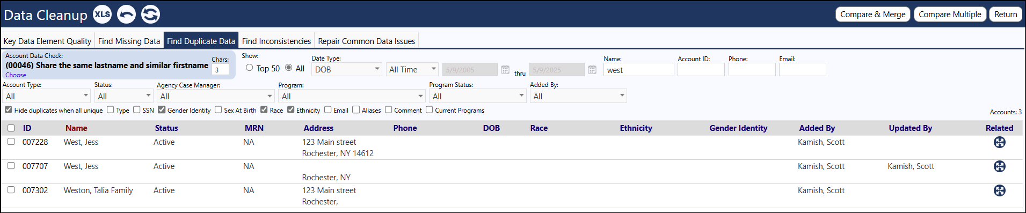Click Updated By Kamish, Scott cell
The width and height of the screenshot is (1026, 213).
point(911,166)
